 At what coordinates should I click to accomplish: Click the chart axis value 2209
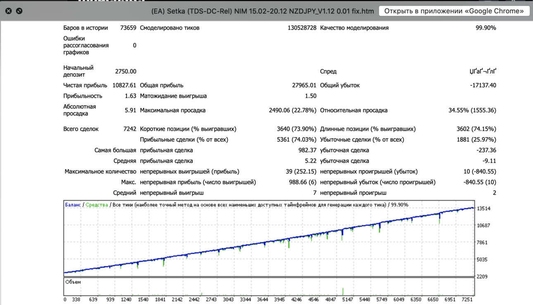click(x=483, y=277)
